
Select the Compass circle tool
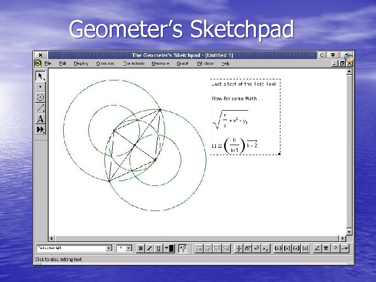point(40,97)
